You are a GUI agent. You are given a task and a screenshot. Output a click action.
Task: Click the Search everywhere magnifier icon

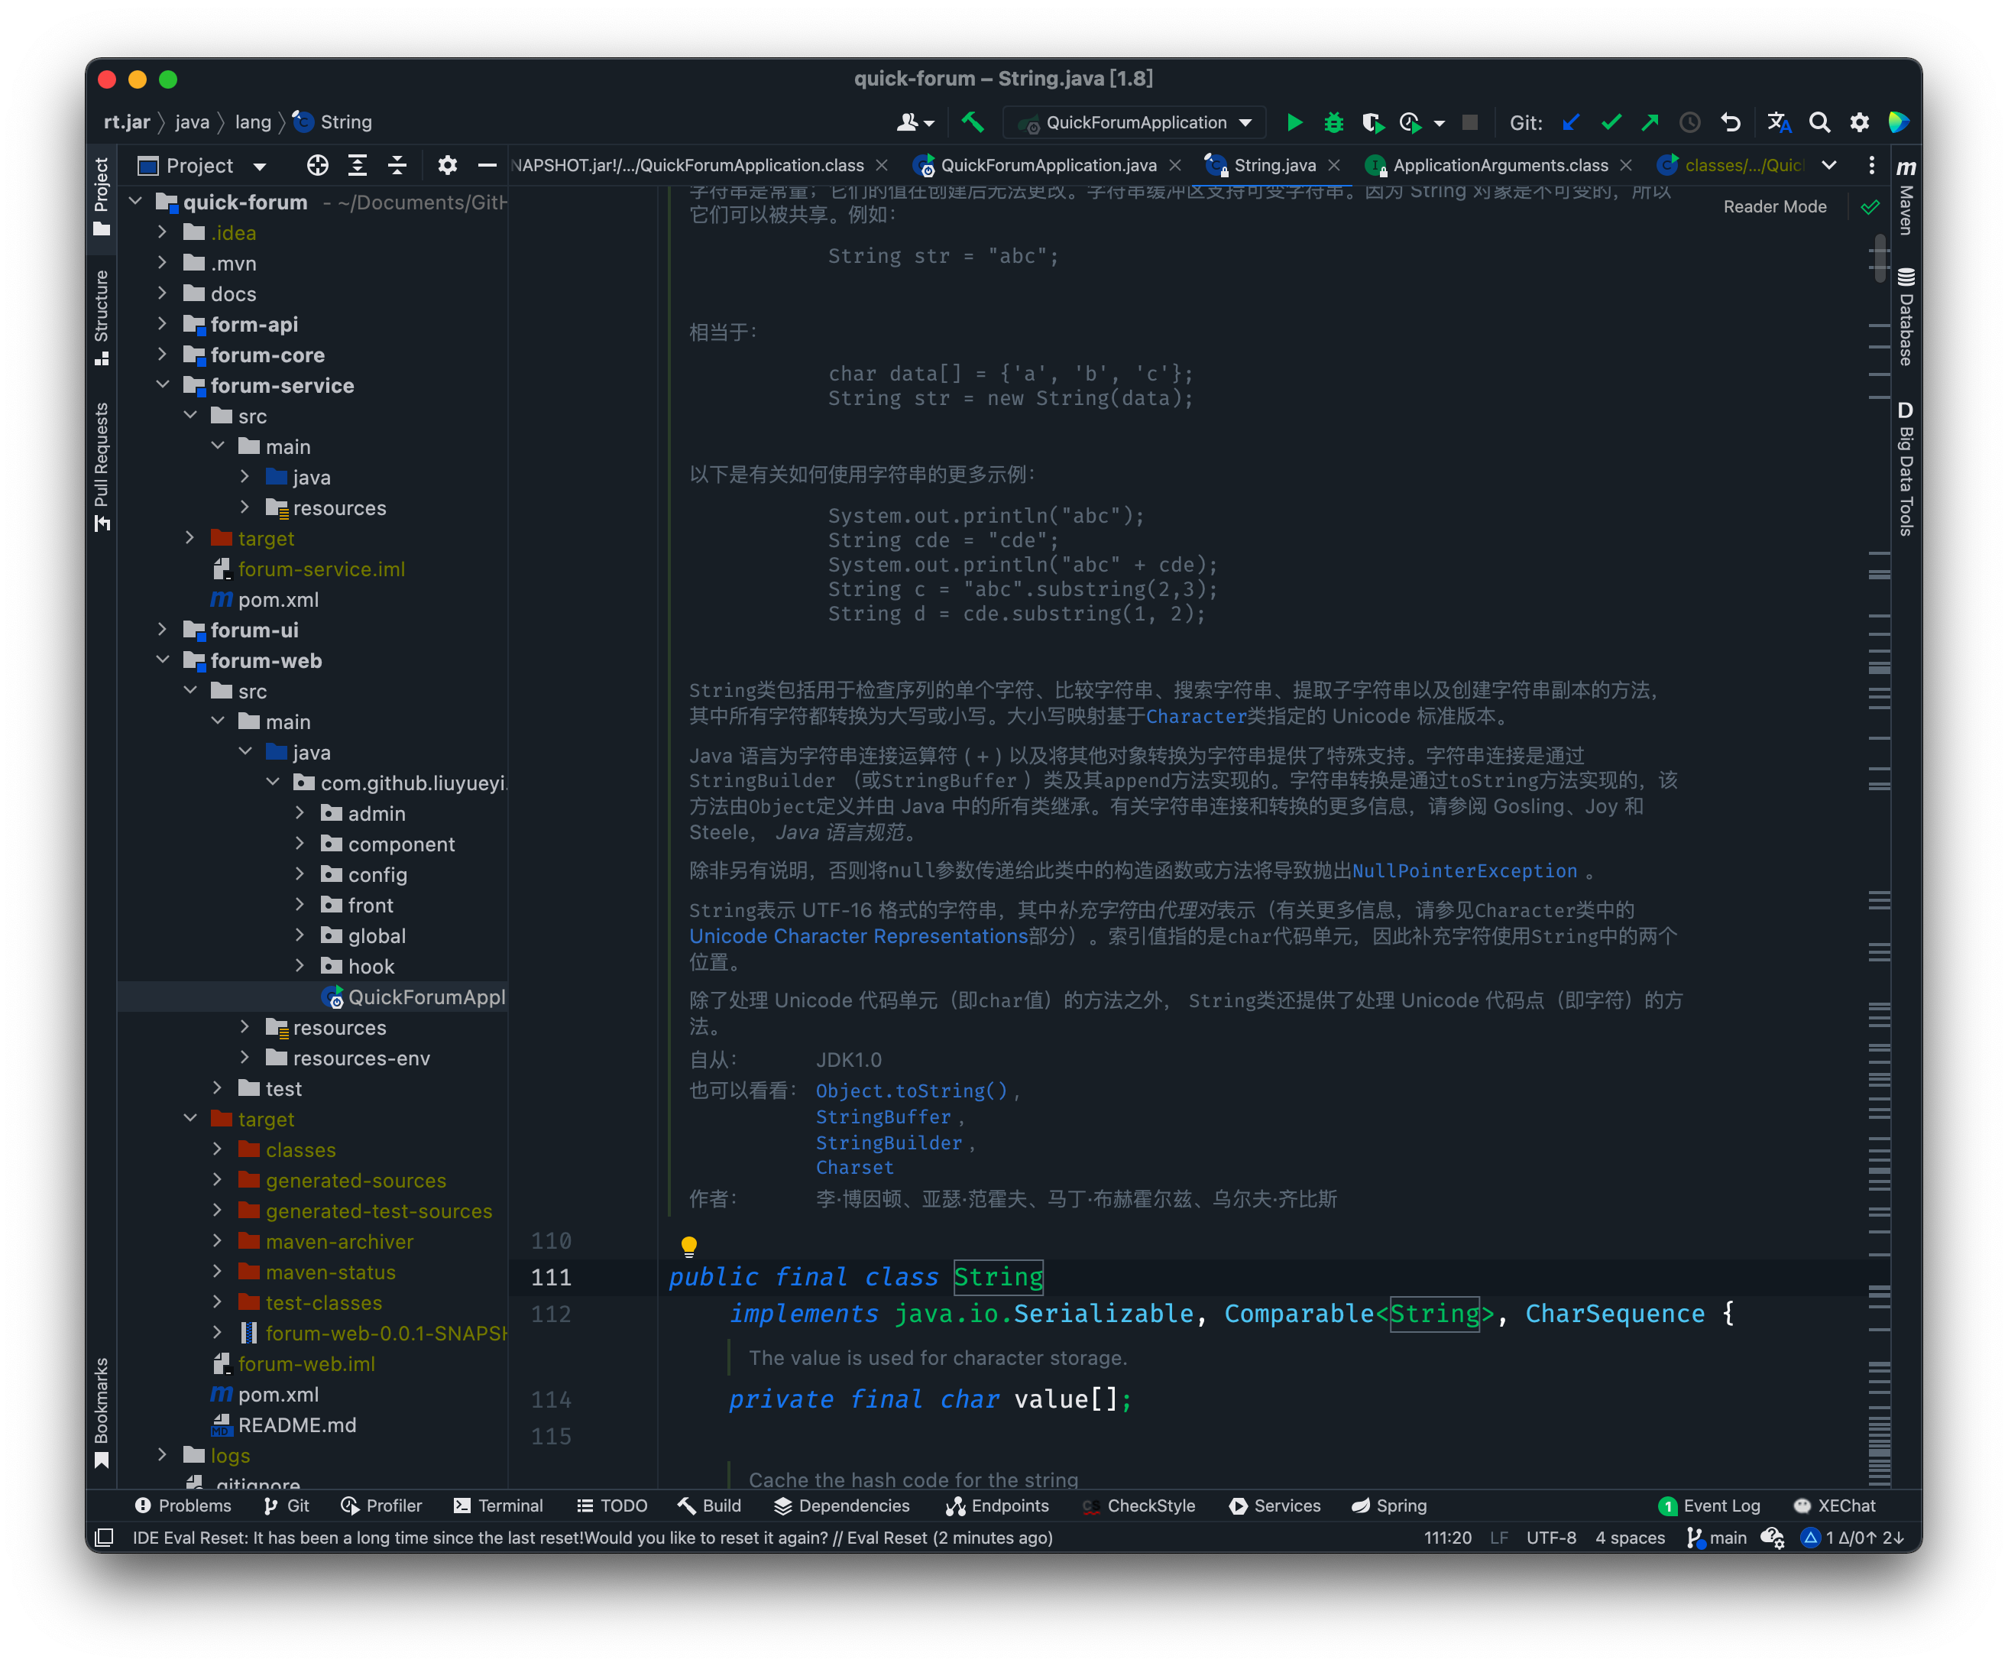pos(1825,120)
